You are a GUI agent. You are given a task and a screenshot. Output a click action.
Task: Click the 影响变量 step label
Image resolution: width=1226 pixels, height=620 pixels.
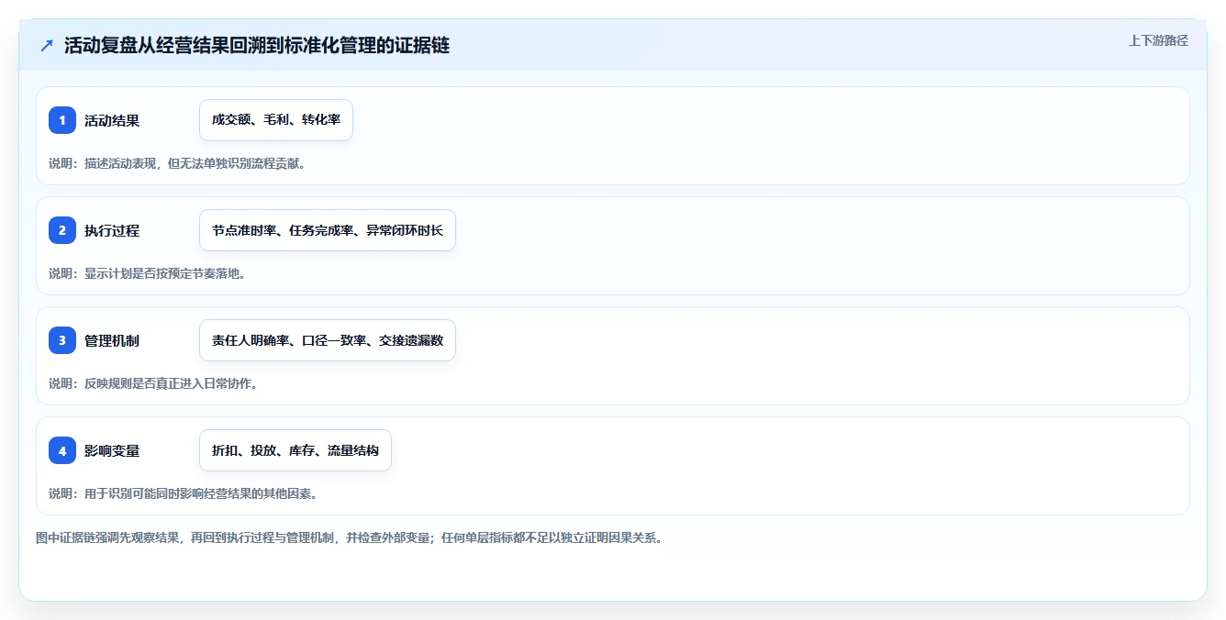(112, 450)
